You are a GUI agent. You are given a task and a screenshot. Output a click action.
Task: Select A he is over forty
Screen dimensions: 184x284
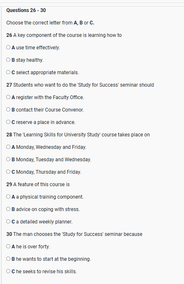click(8, 246)
